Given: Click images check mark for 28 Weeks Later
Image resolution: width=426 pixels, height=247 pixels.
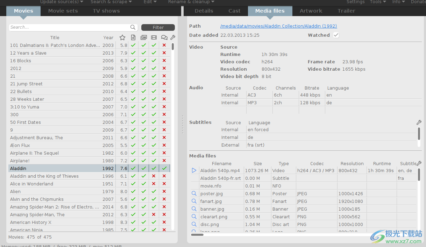Looking at the screenshot, I should 143,99.
